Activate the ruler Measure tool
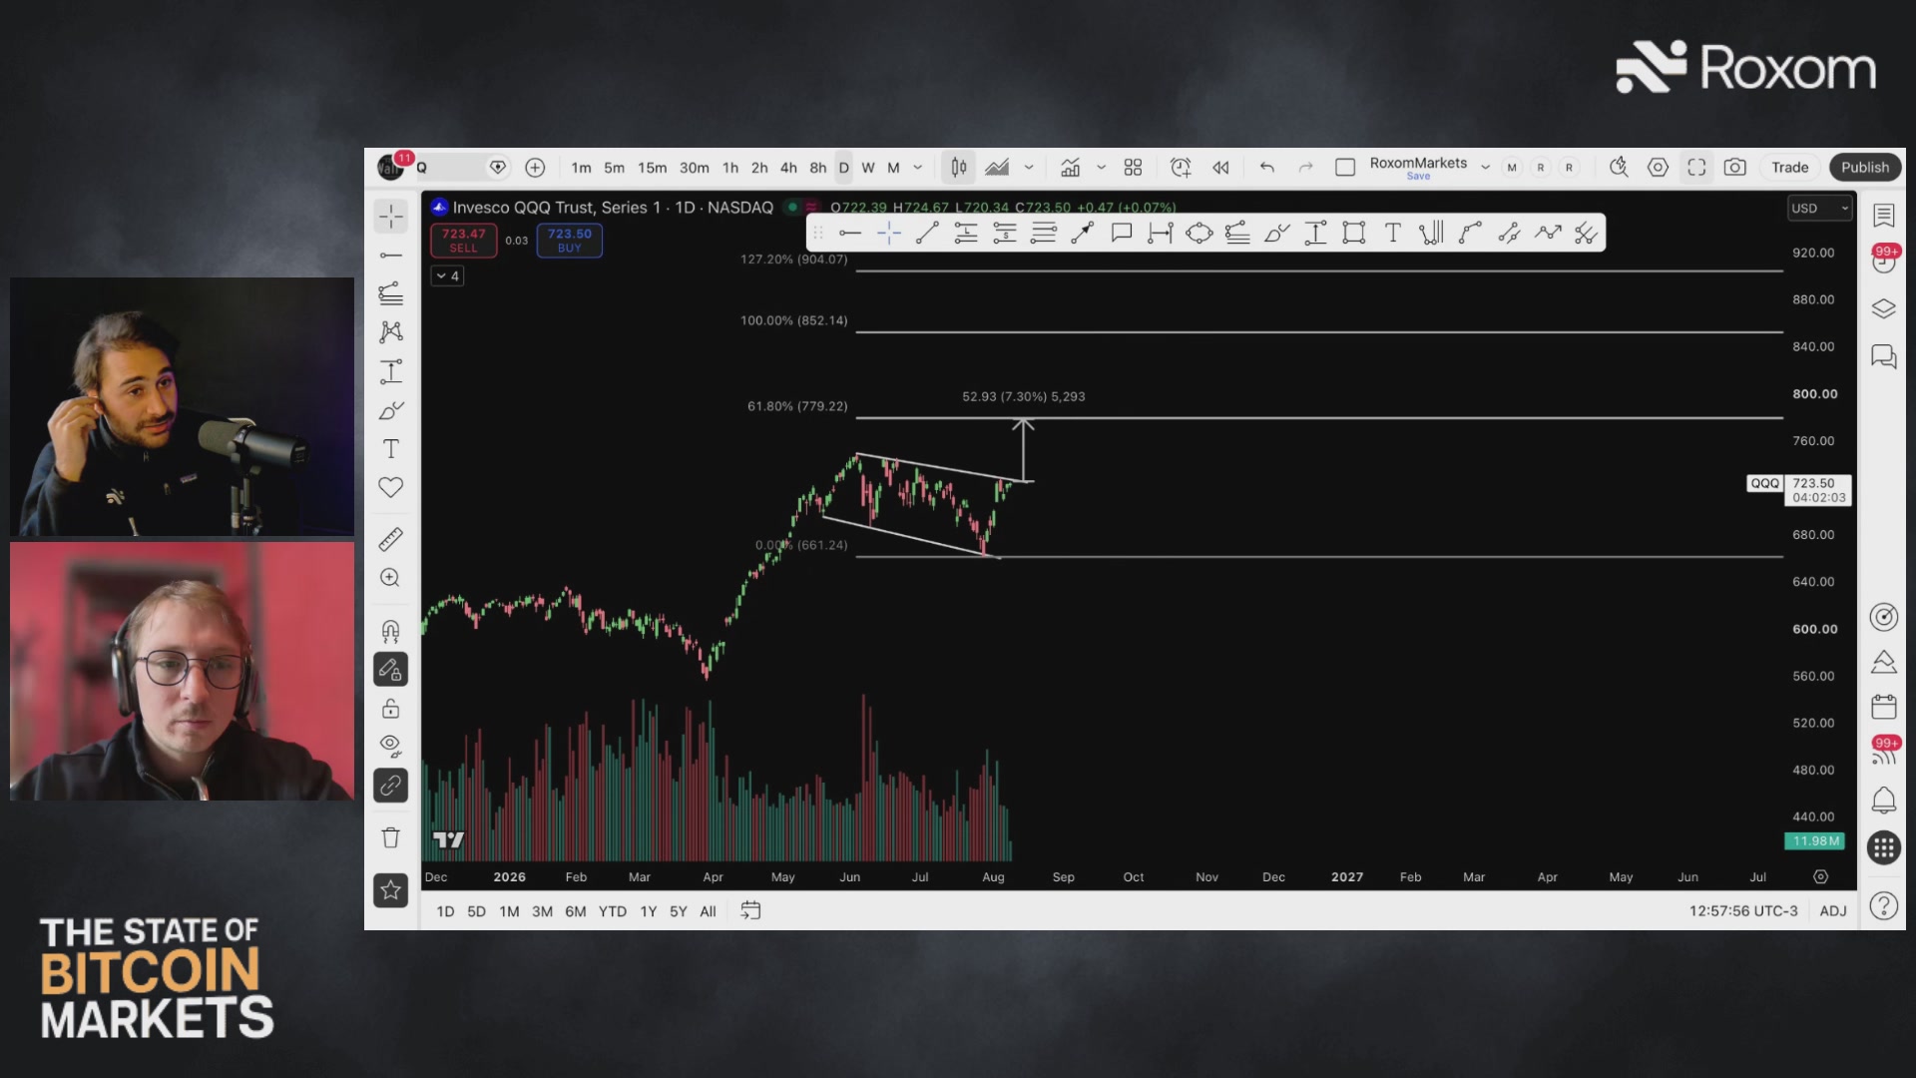Image resolution: width=1916 pixels, height=1078 pixels. tap(391, 539)
